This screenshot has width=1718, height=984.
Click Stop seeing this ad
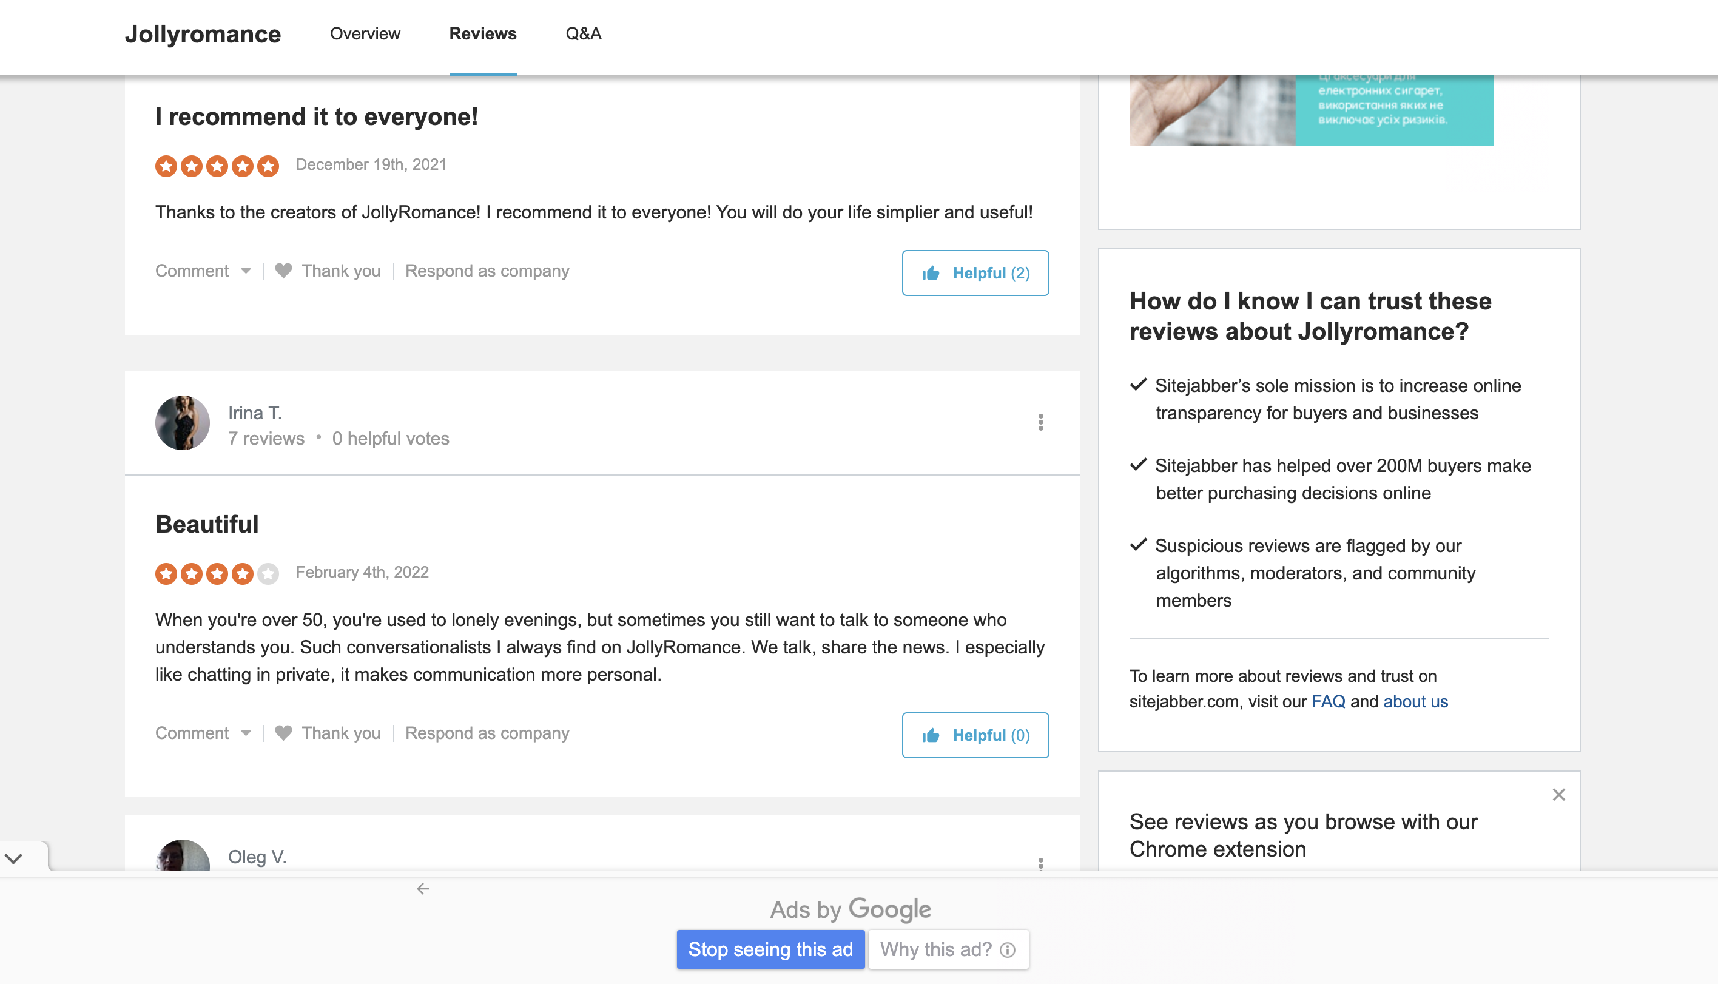770,949
